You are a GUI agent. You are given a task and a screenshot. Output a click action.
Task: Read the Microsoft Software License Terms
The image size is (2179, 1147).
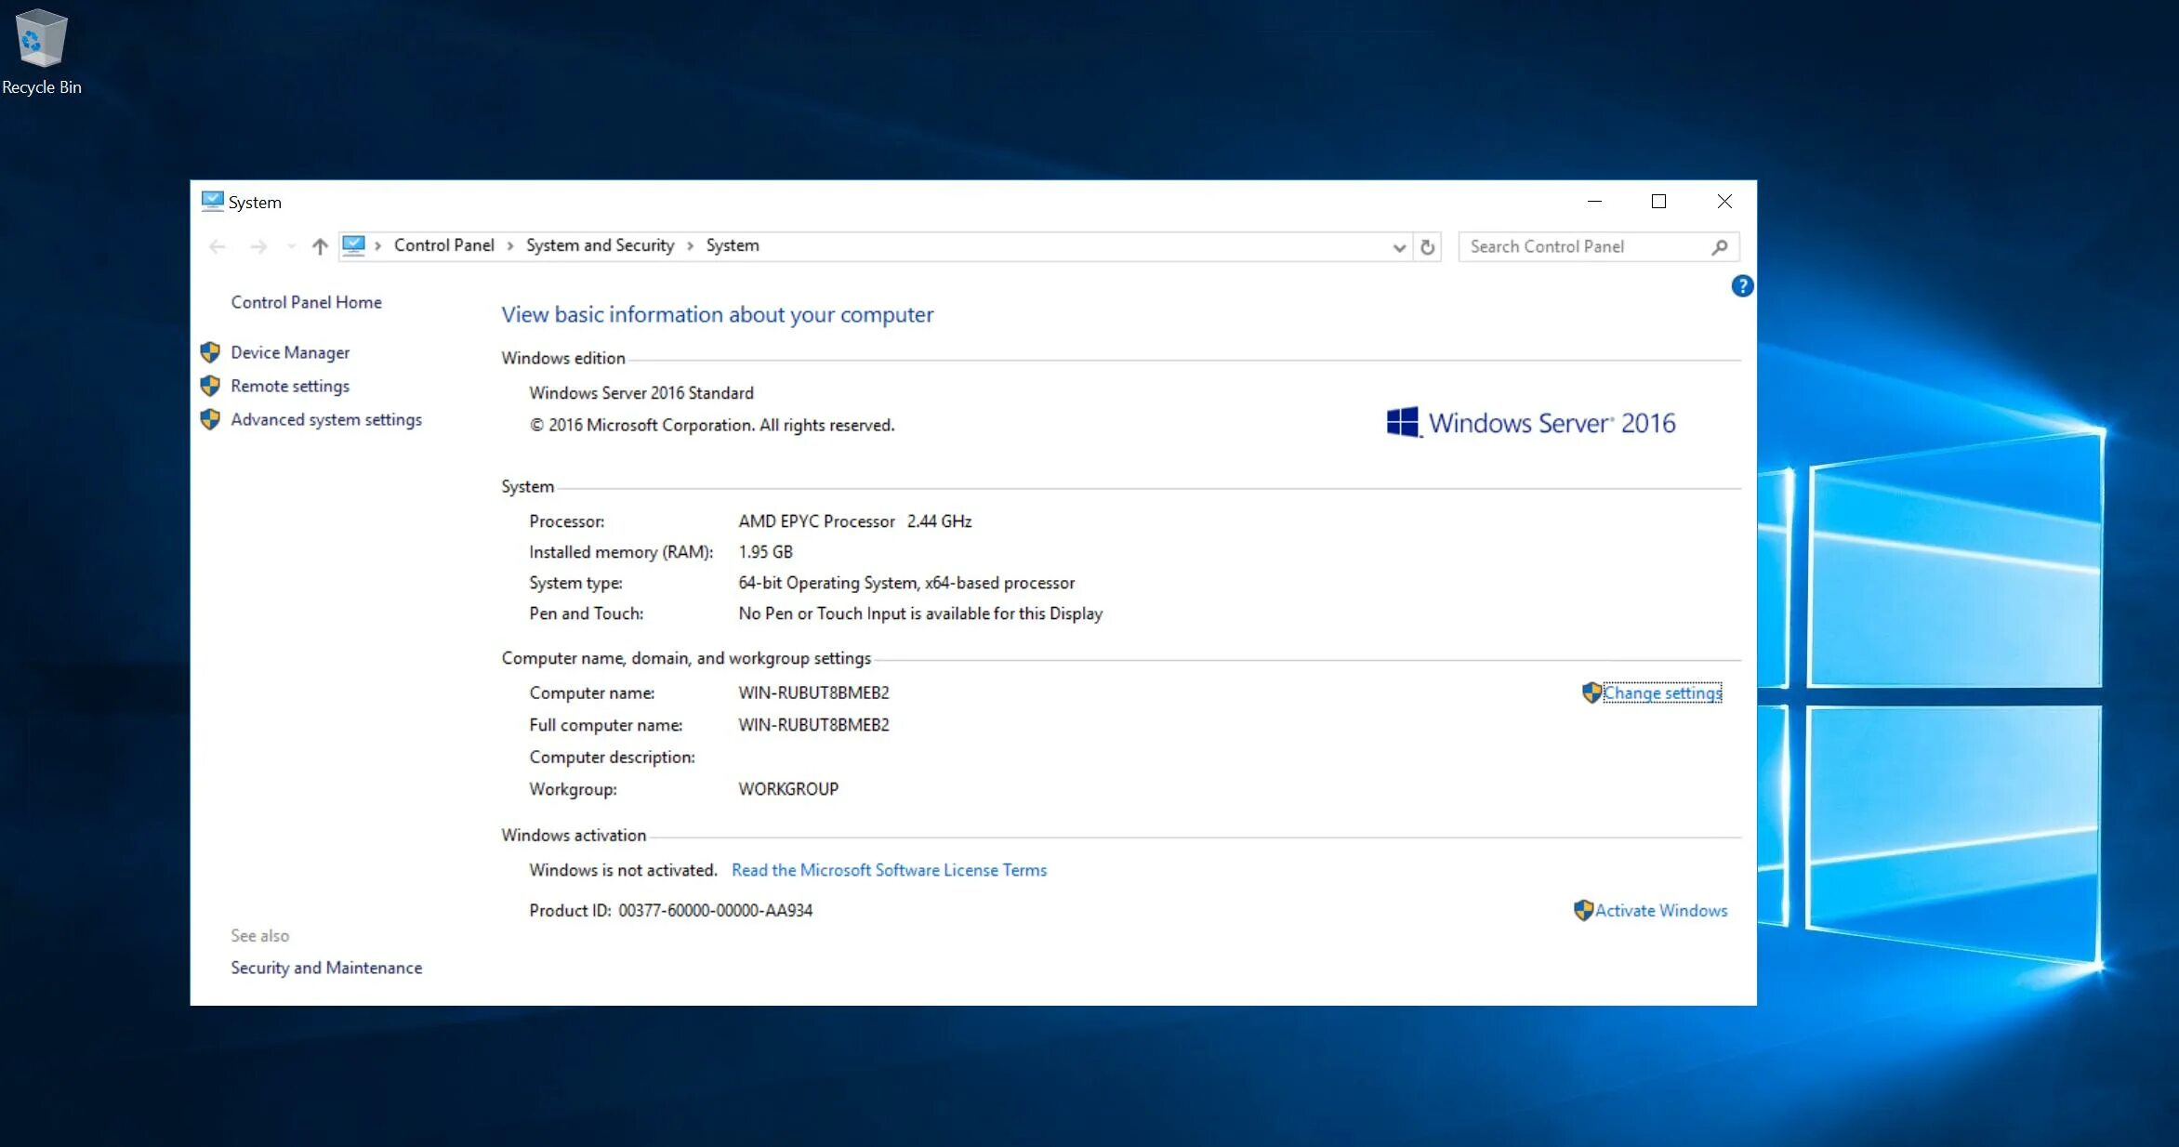889,870
